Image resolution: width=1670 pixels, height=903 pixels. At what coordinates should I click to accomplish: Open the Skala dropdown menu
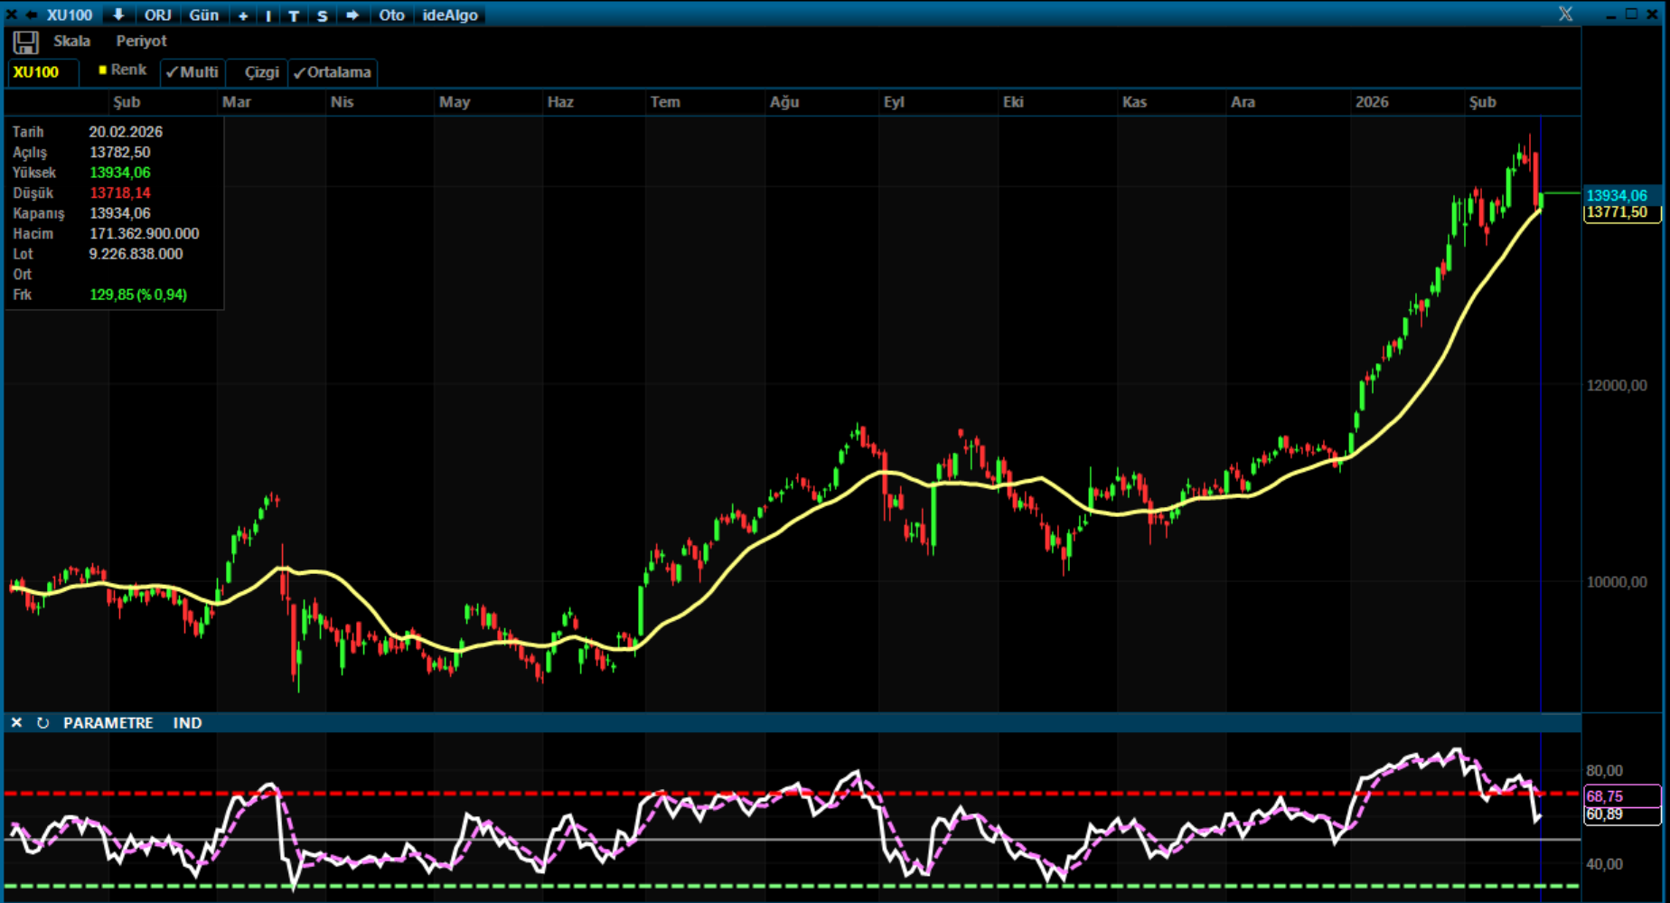71,42
